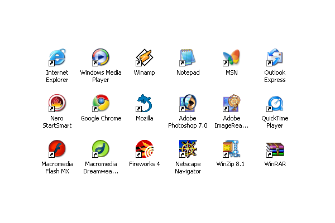Select the "Macromedia Flash MX" label
This screenshot has height=223, width=335.
pos(58,167)
